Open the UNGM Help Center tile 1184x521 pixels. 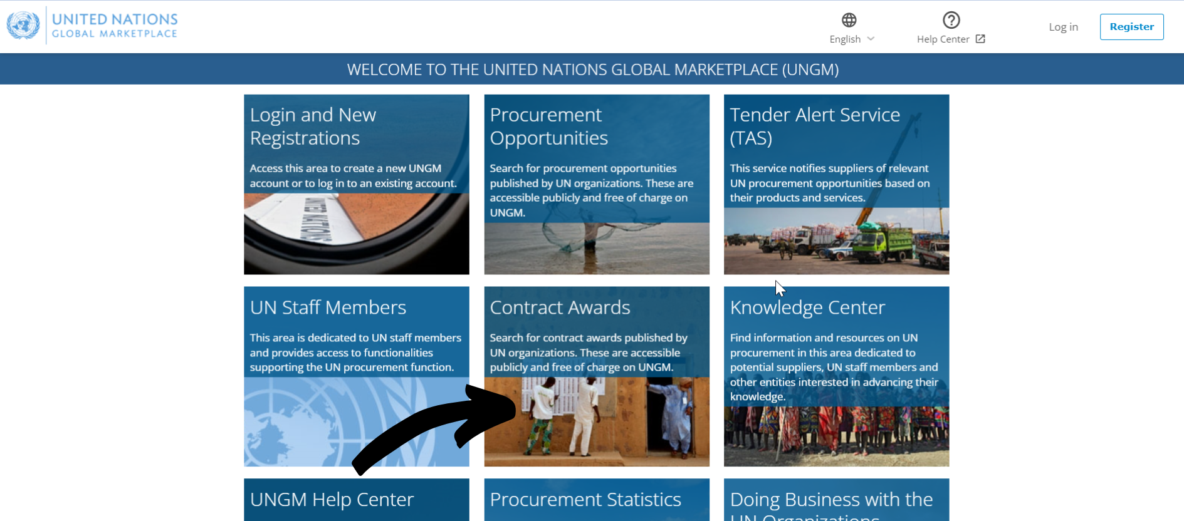click(356, 500)
